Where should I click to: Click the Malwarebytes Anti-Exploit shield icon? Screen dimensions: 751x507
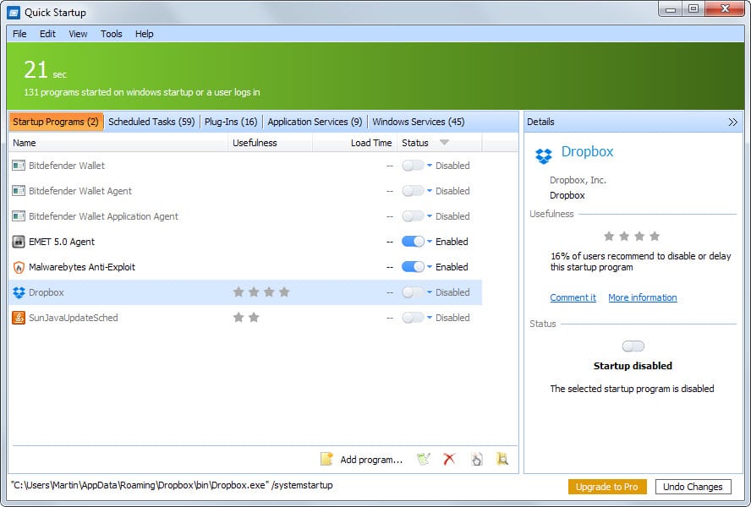pyautogui.click(x=19, y=267)
